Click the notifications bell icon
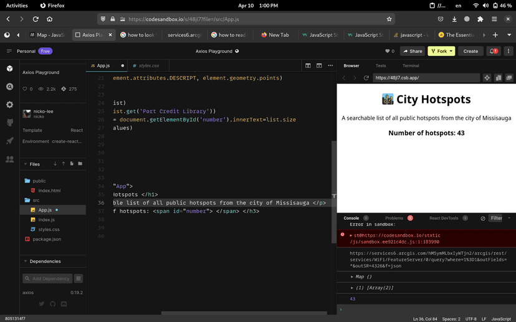 [493, 51]
